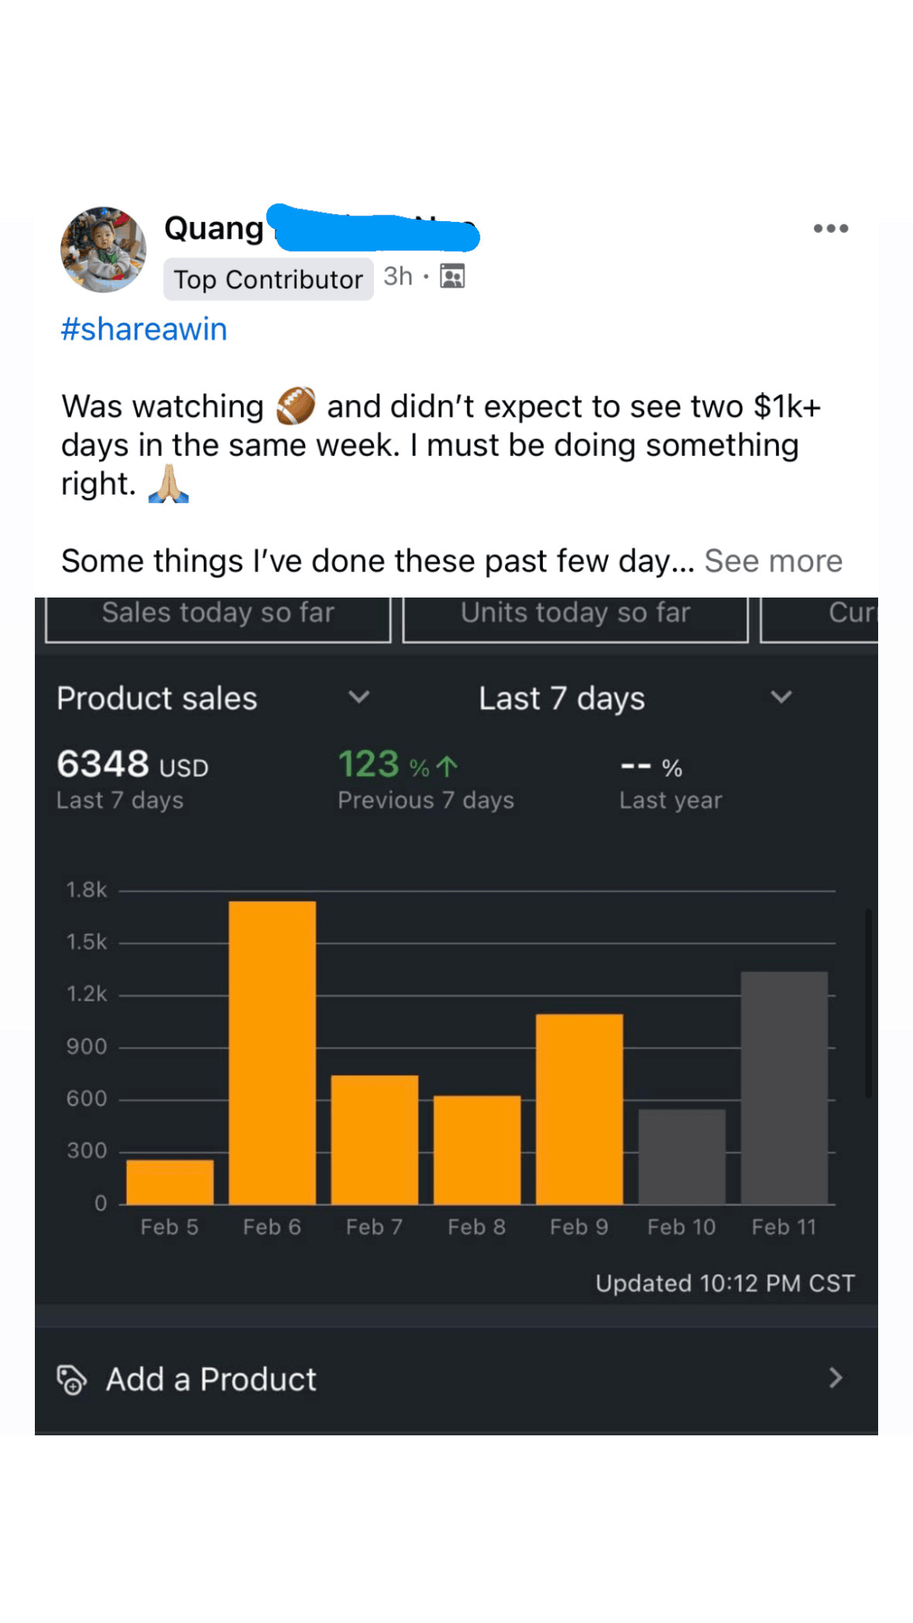The image size is (913, 1623).
Task: Open the three-dot post options menu
Action: click(x=831, y=229)
